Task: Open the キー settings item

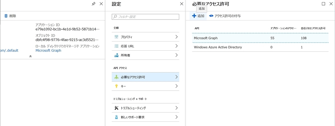Action: click(x=146, y=86)
